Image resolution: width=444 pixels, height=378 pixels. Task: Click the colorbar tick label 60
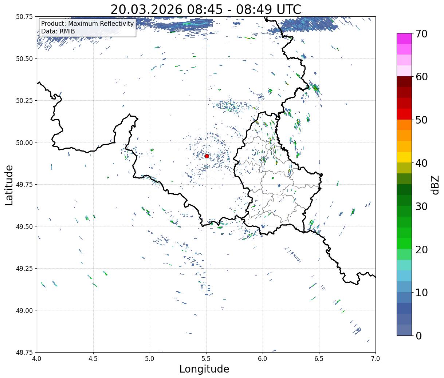click(421, 77)
